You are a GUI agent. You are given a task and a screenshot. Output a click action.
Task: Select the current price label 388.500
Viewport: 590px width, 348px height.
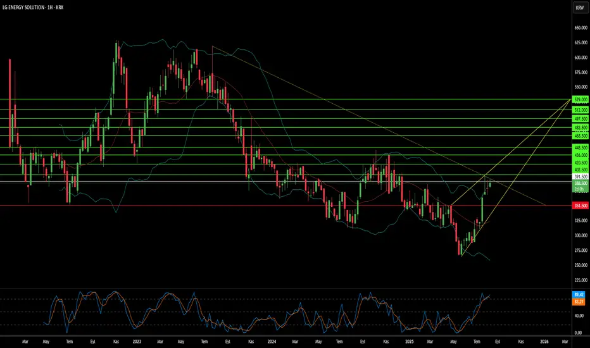(x=580, y=183)
